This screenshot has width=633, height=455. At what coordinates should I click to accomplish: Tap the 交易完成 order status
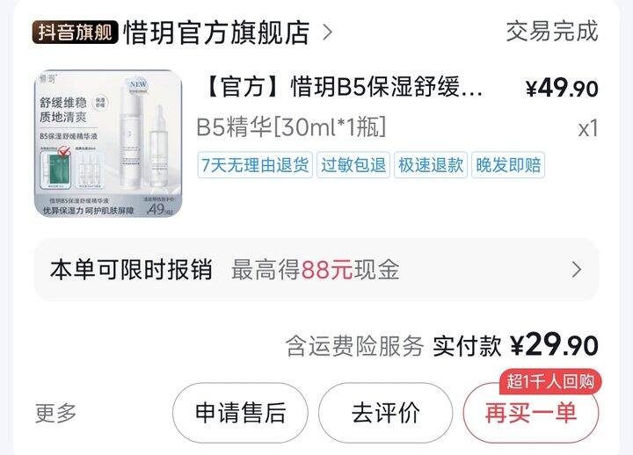[x=552, y=32]
